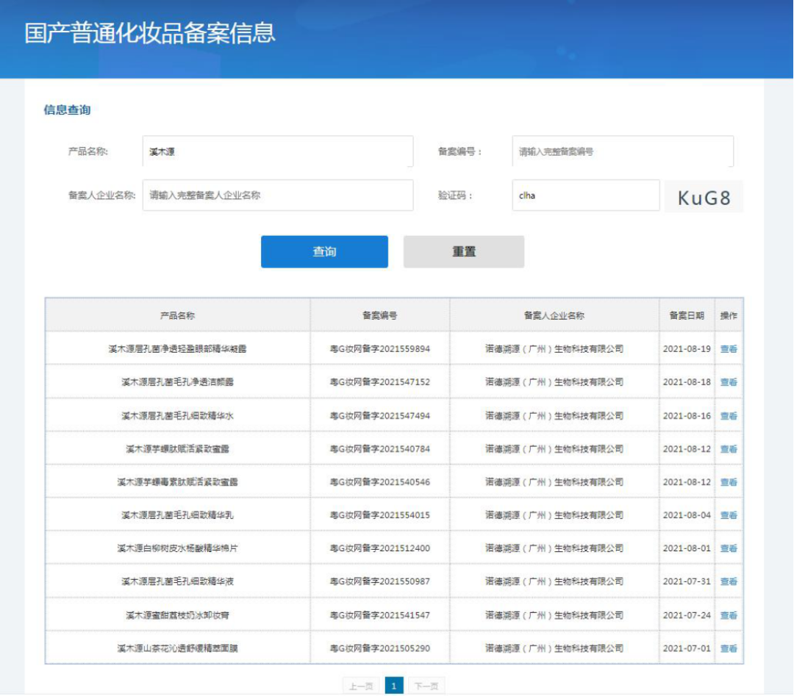Image resolution: width=794 pixels, height=696 pixels.
Task: Focus the 备案人企业名称 company name field
Action: point(278,195)
